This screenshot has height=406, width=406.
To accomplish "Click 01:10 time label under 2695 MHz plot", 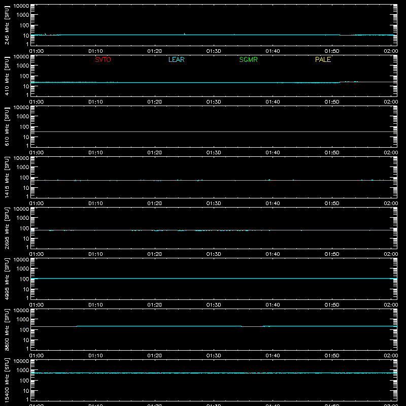I will 95,254.
